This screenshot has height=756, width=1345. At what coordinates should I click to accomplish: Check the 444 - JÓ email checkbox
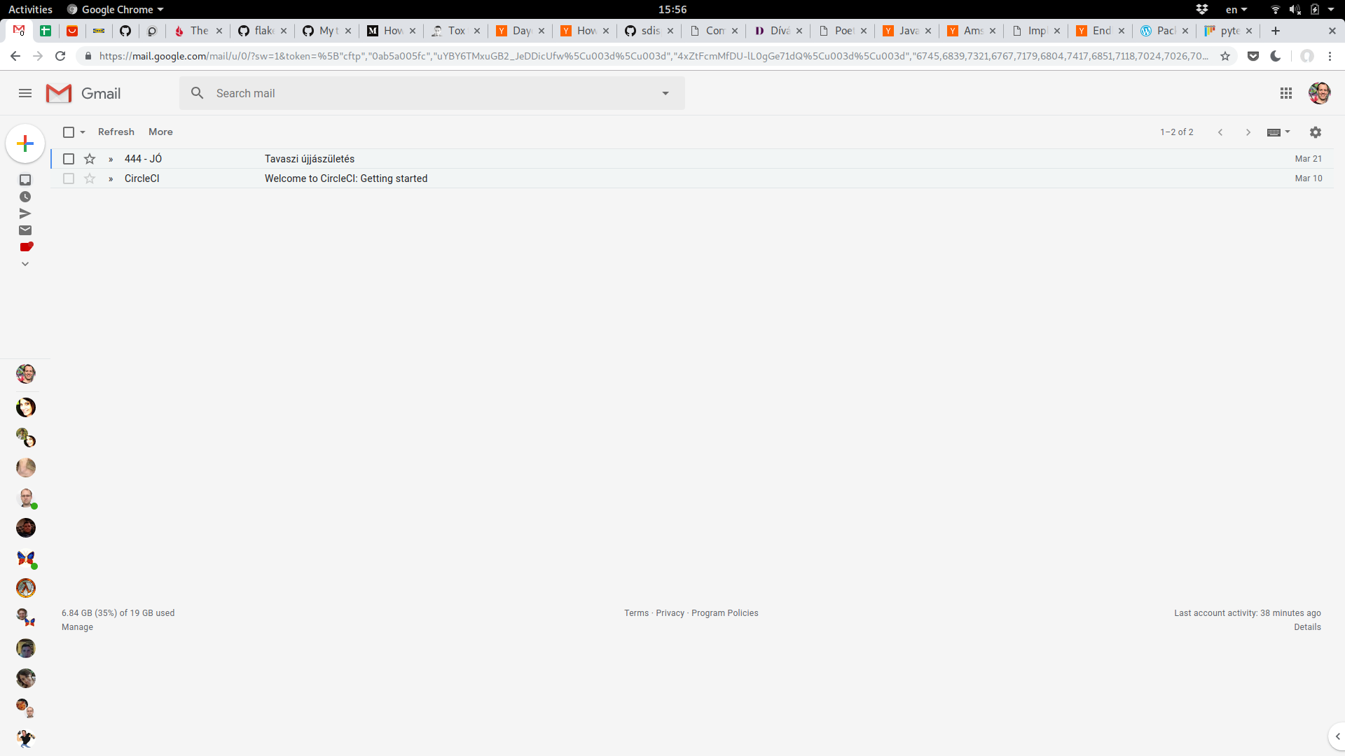(x=69, y=159)
